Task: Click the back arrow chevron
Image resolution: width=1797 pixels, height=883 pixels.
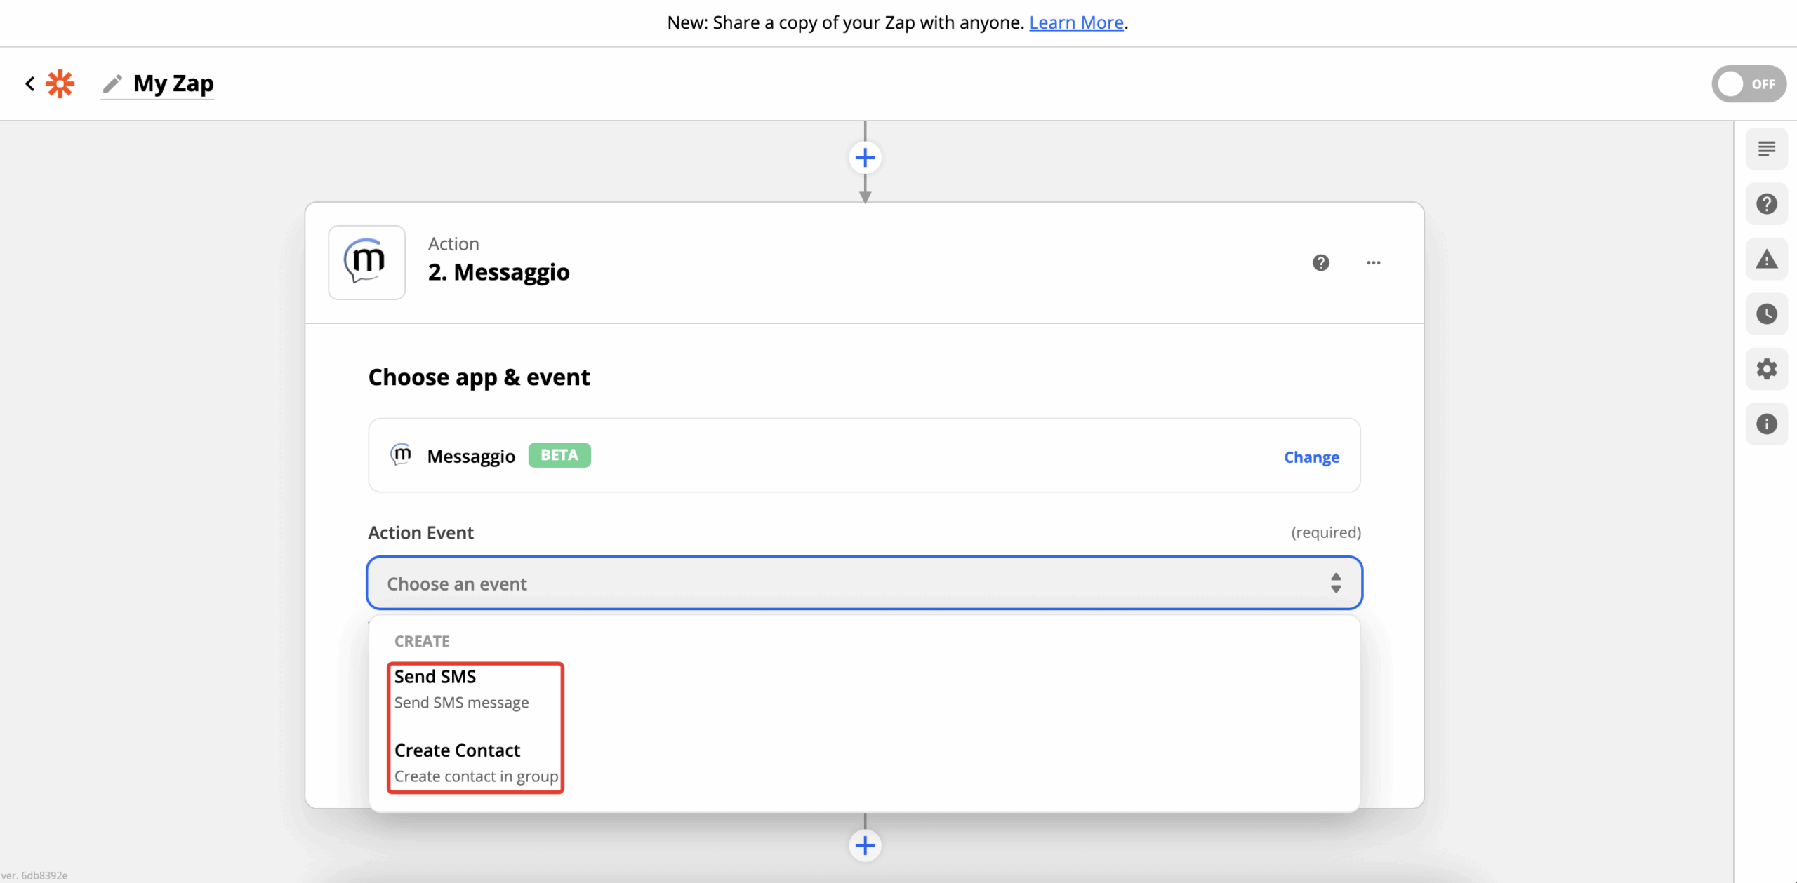Action: pos(30,84)
